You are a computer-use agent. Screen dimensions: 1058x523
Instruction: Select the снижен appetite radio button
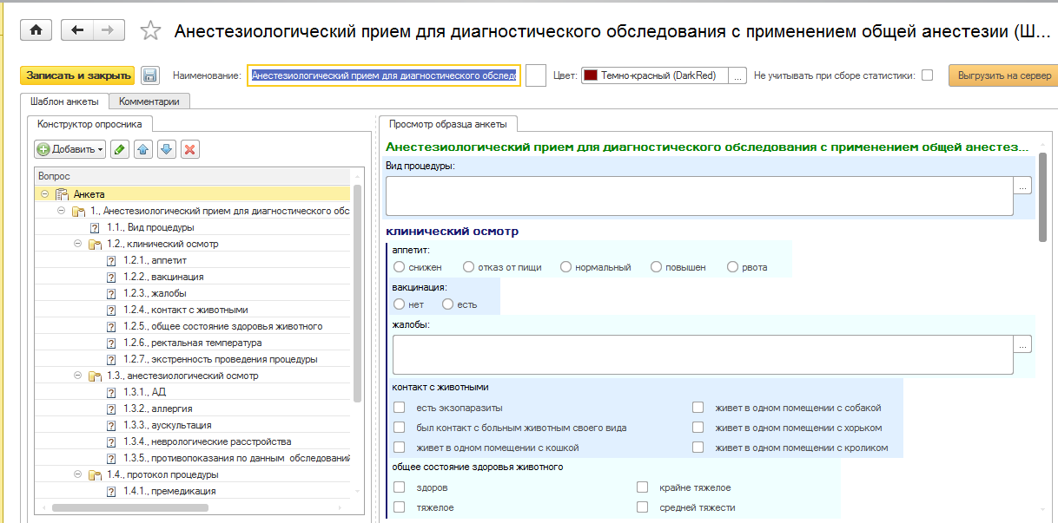pos(399,267)
